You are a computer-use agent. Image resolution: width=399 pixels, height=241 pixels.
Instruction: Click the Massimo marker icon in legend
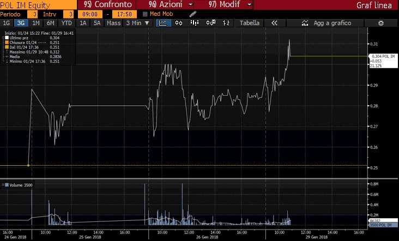7,52
